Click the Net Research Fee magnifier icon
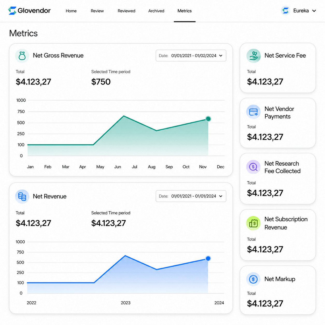 point(253,167)
